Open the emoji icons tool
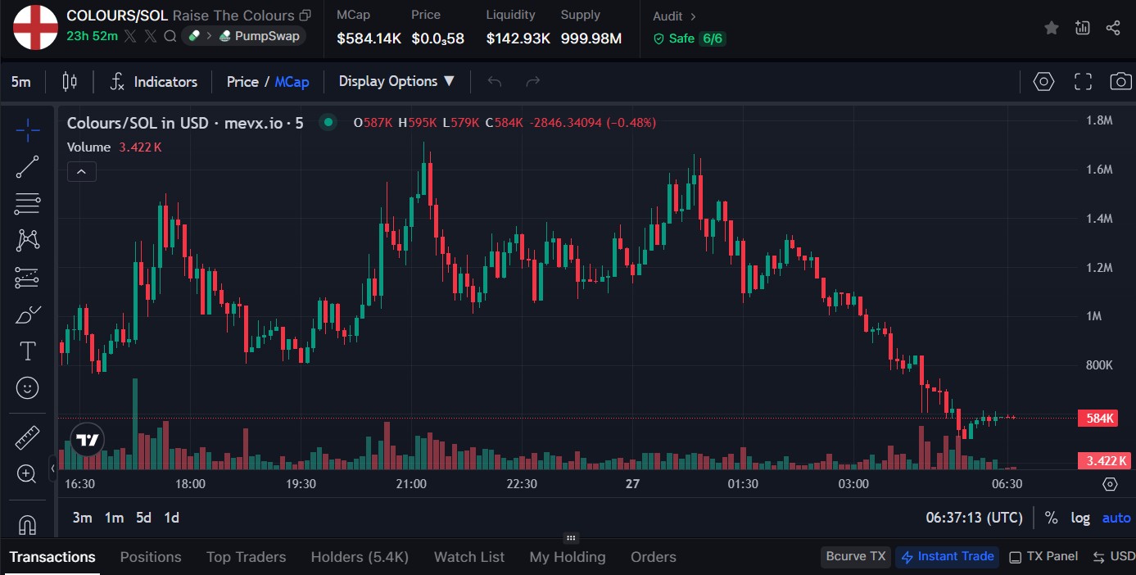 pyautogui.click(x=28, y=388)
